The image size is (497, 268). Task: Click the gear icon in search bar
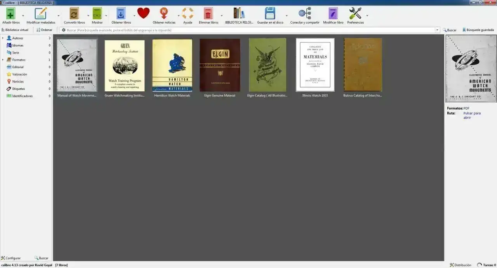64,30
